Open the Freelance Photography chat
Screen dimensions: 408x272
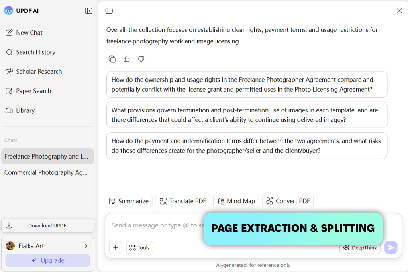coord(48,156)
